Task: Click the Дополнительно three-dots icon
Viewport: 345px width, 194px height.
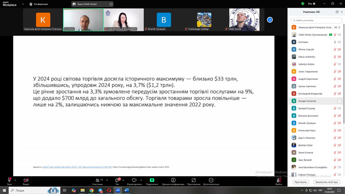Action: point(211,180)
